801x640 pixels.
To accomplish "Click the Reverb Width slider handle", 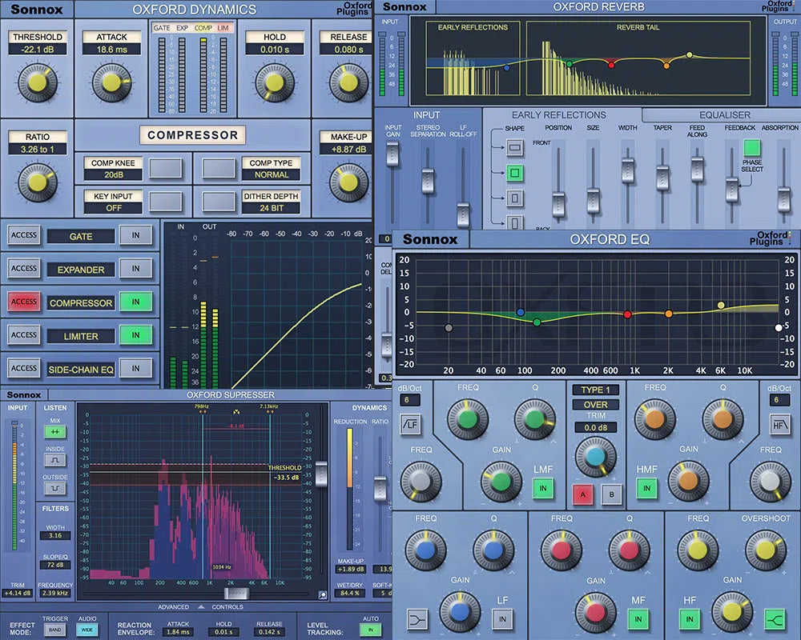I will coord(628,170).
